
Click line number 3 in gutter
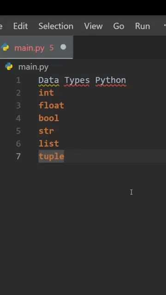point(18,106)
